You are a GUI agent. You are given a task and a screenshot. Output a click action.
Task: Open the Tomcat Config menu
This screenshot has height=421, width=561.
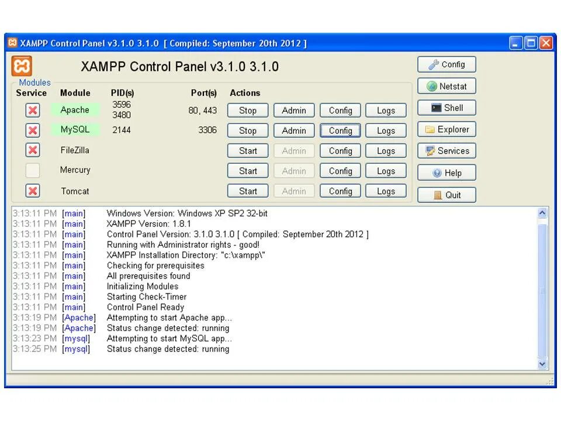[340, 191]
